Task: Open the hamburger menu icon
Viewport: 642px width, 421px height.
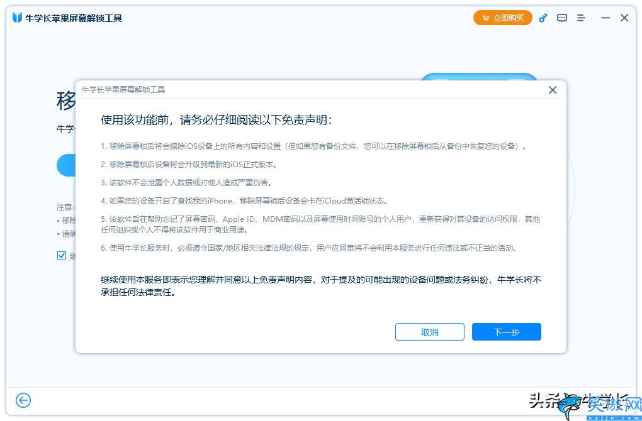Action: tap(580, 18)
